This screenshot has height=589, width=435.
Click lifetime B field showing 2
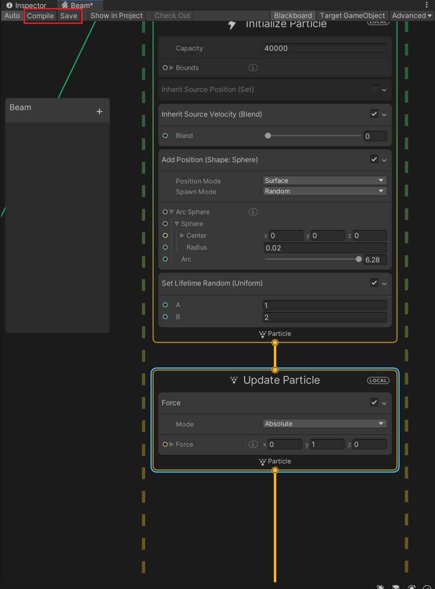tap(325, 317)
